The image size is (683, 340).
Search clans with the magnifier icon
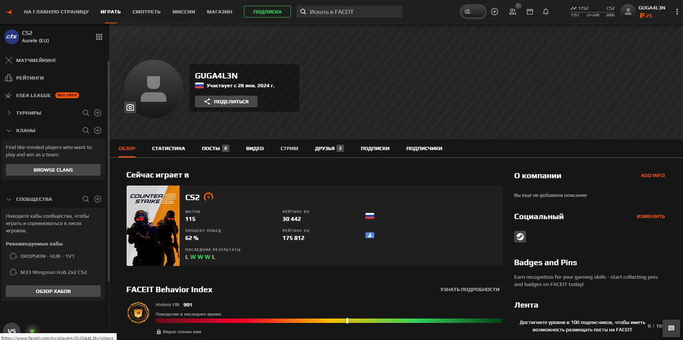click(85, 131)
